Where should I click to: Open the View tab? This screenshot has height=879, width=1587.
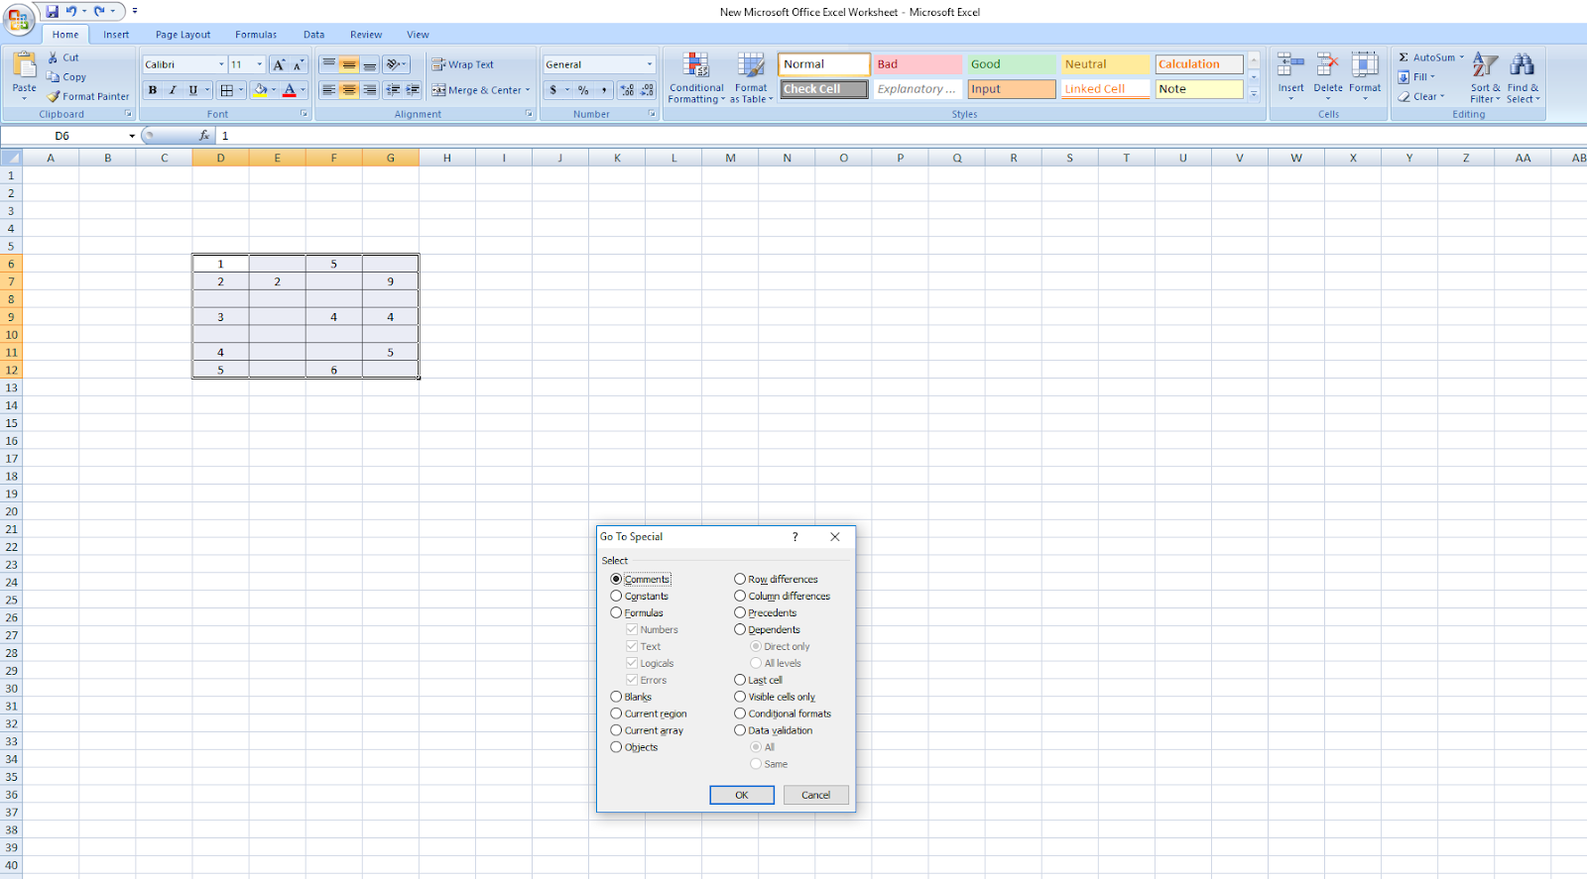coord(418,35)
